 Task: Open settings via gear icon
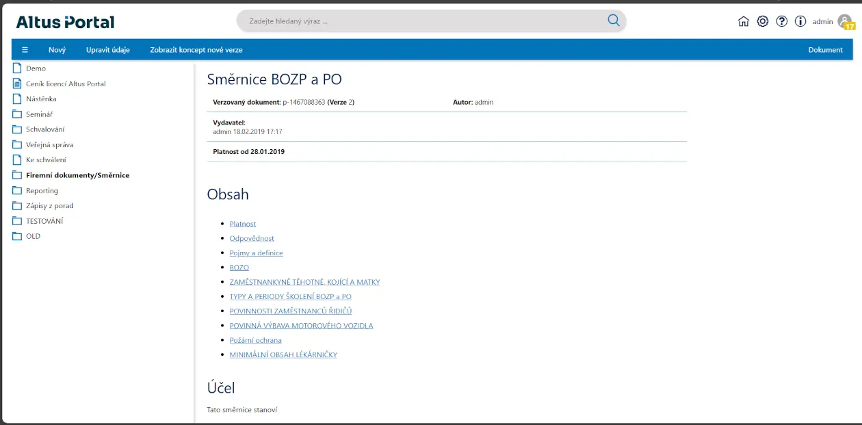click(763, 21)
